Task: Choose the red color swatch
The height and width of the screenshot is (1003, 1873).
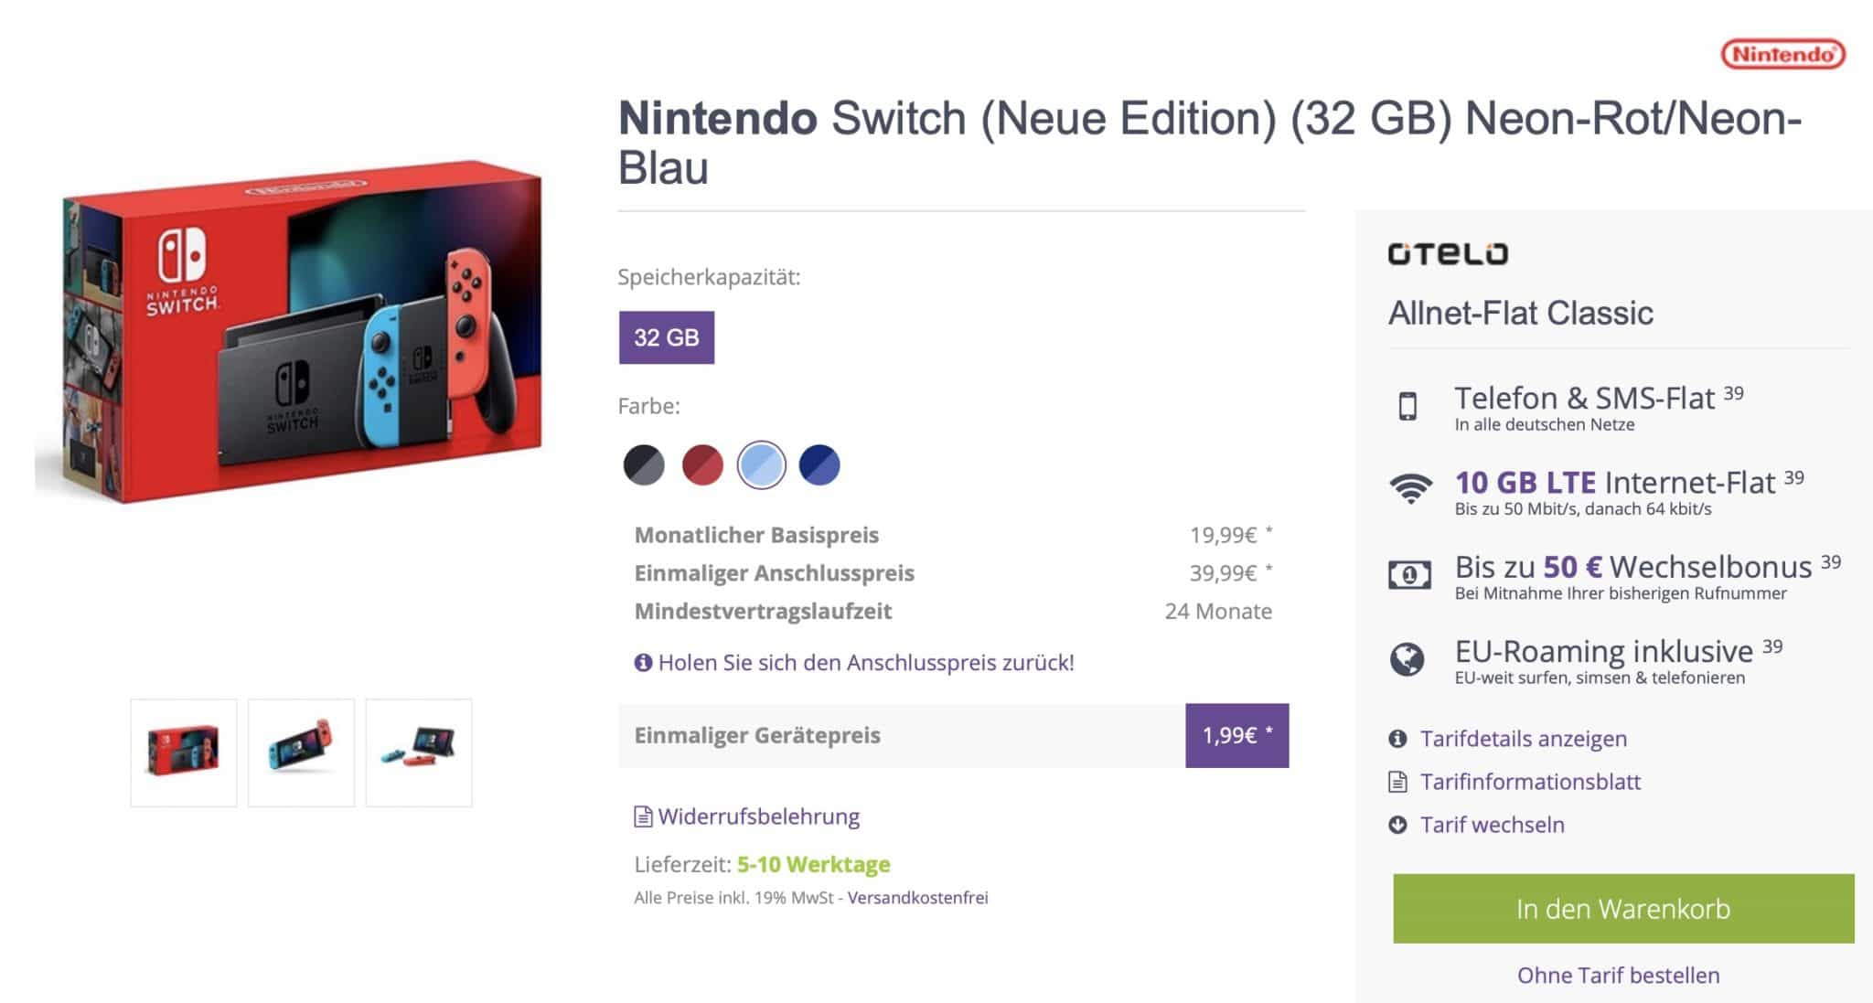Action: [702, 464]
